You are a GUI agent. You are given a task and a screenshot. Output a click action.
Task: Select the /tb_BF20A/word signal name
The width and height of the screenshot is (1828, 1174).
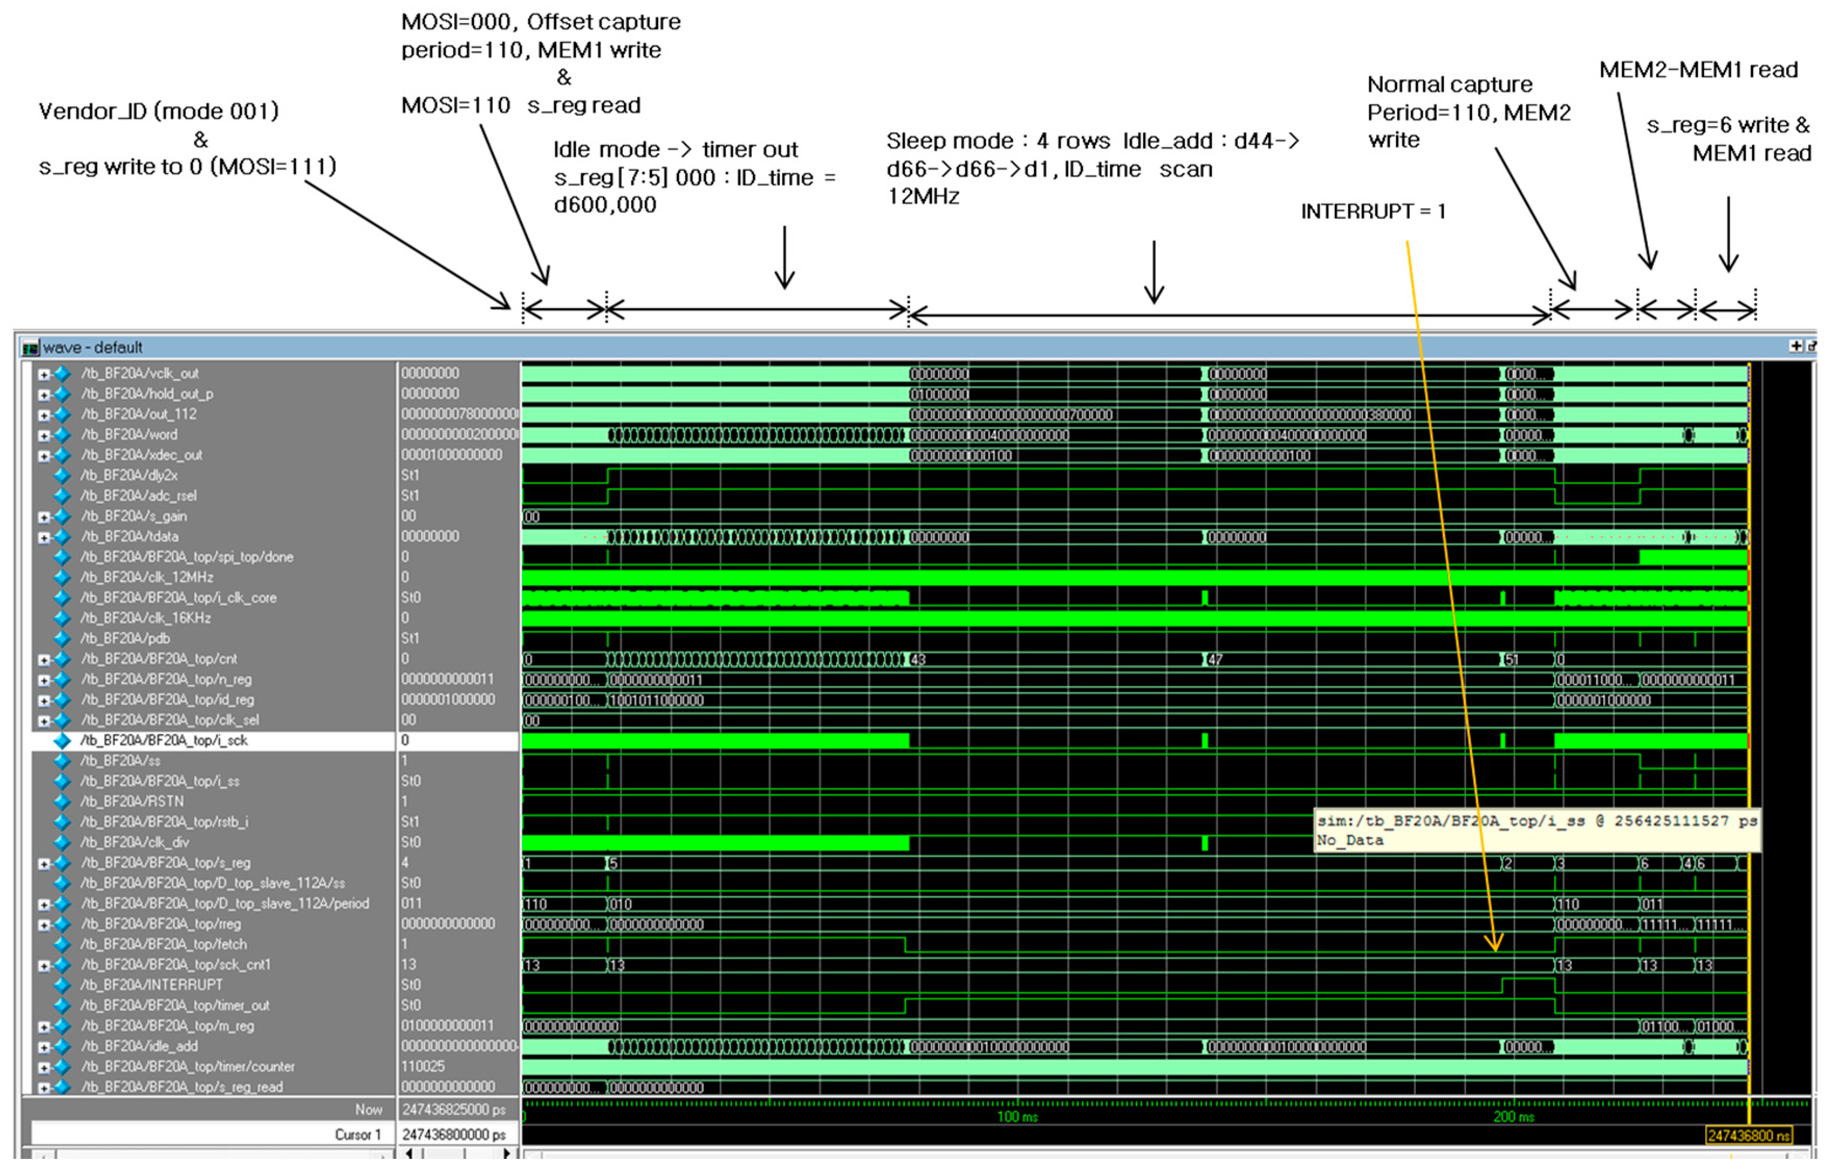click(x=130, y=435)
